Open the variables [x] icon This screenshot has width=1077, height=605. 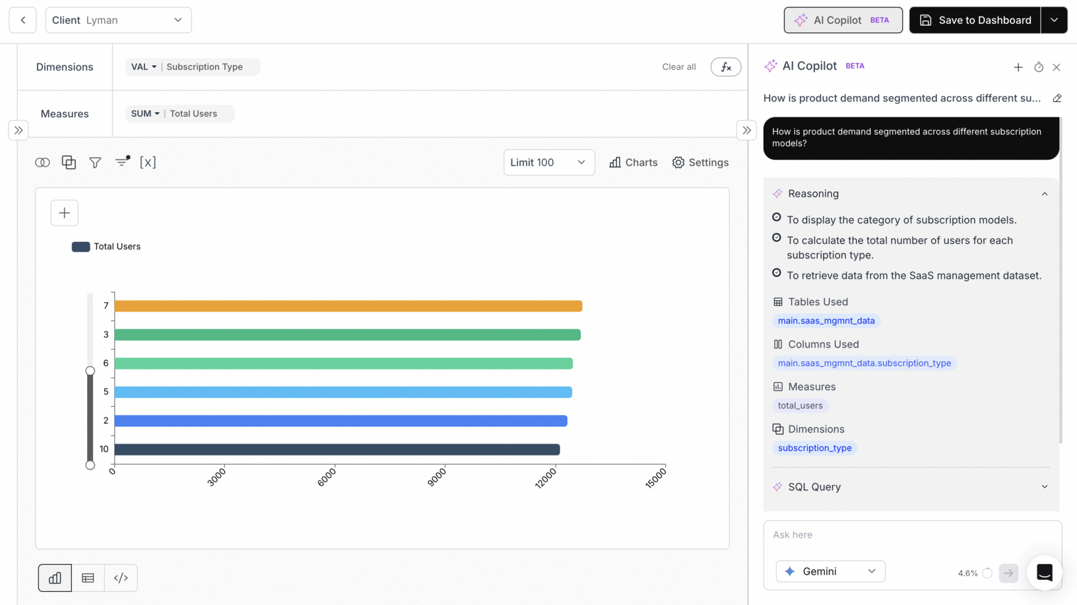point(148,162)
